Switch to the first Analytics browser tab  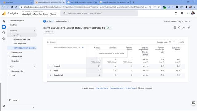(x=17, y=2)
